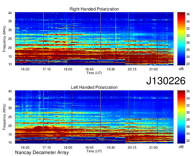Click the 35 MHz tick label on the lower plot
This screenshot has width=193, height=156.
click(x=10, y=99)
